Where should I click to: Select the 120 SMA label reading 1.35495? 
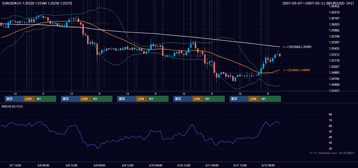(x=297, y=47)
